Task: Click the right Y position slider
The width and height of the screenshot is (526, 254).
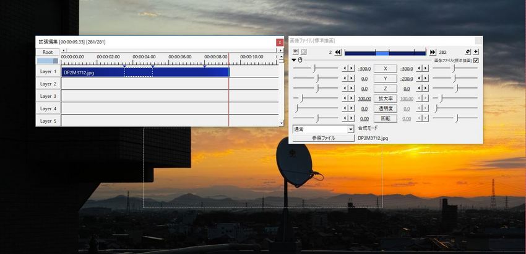Action: pyautogui.click(x=455, y=78)
